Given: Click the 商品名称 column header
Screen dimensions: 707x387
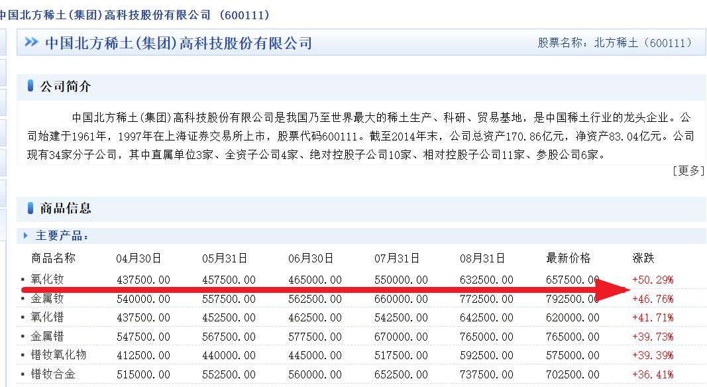Looking at the screenshot, I should click(53, 258).
